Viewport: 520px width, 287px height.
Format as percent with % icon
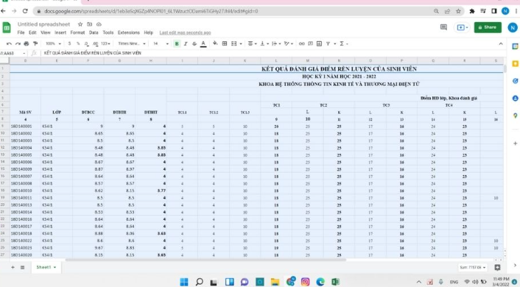tap(78, 43)
